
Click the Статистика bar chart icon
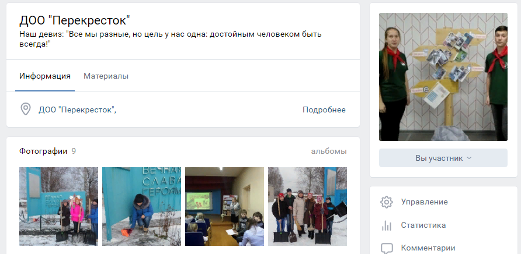[x=387, y=225]
